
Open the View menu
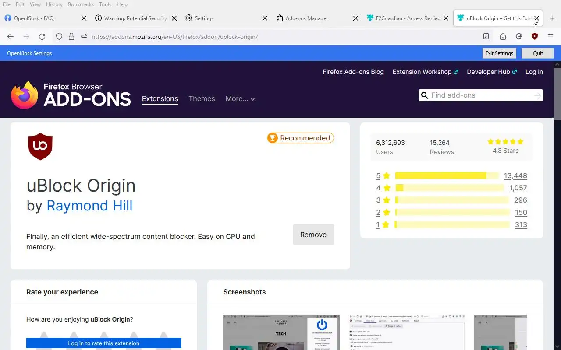(x=35, y=4)
